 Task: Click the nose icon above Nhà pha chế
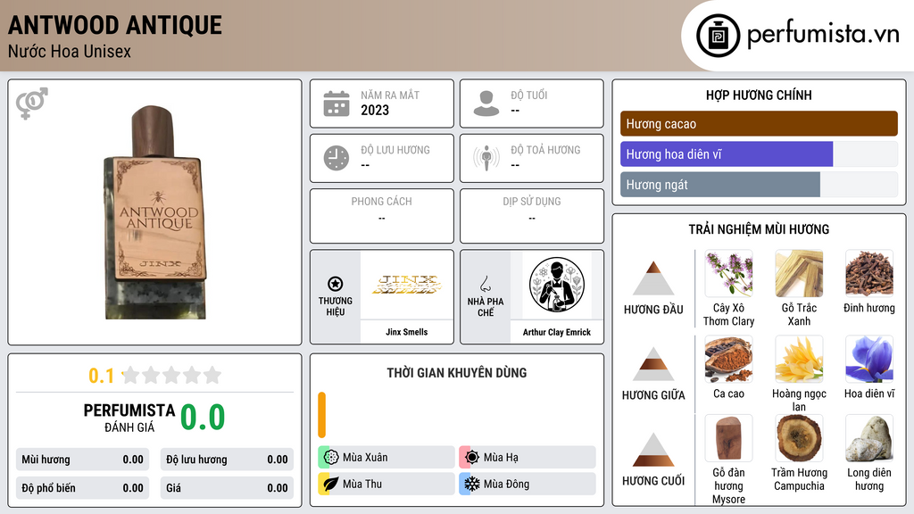[485, 284]
